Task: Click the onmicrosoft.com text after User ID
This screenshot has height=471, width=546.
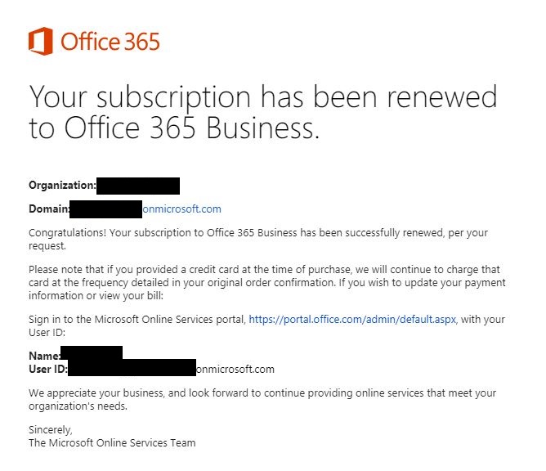Action: click(235, 370)
